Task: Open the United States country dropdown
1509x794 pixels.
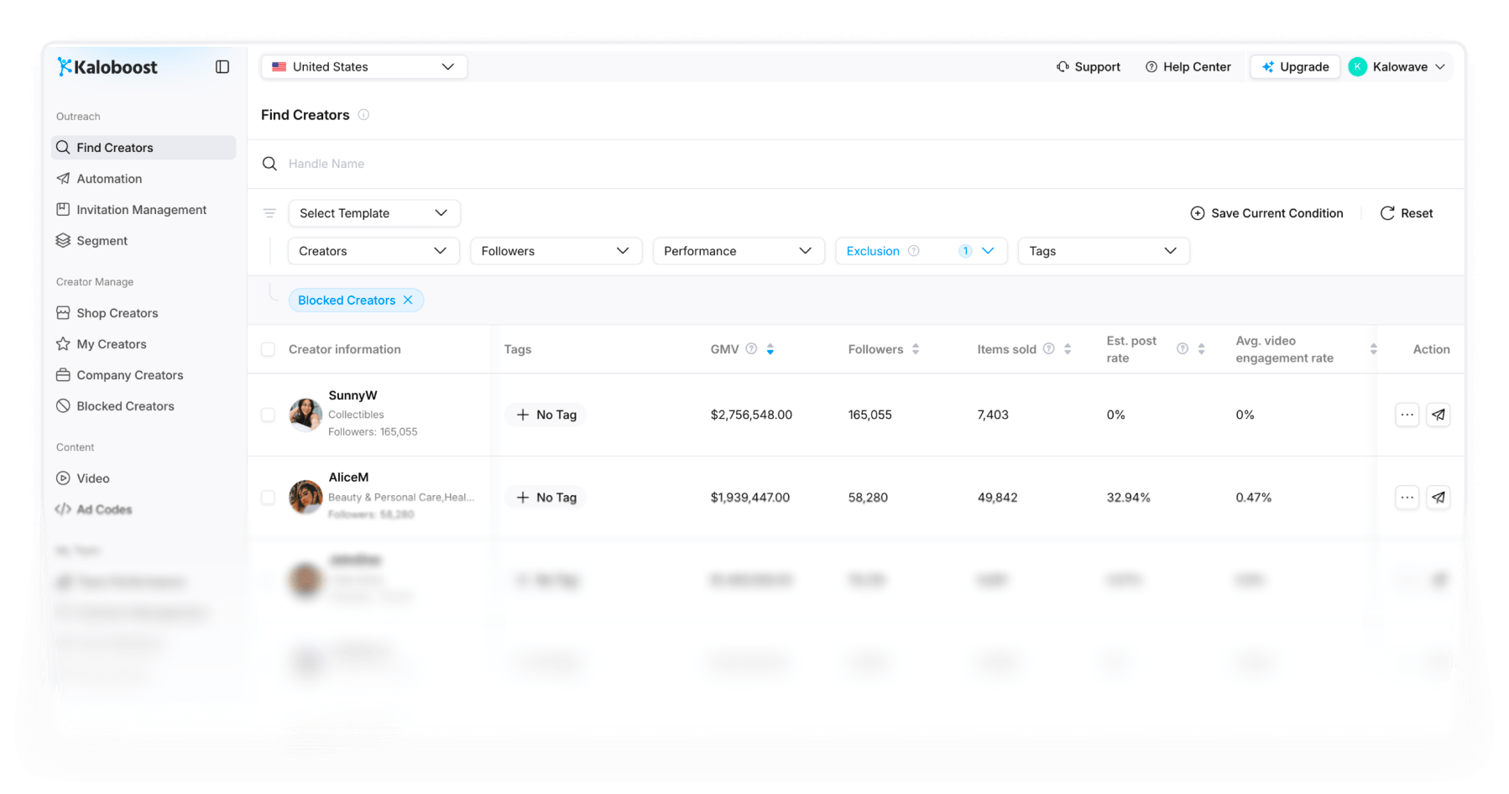Action: point(364,67)
